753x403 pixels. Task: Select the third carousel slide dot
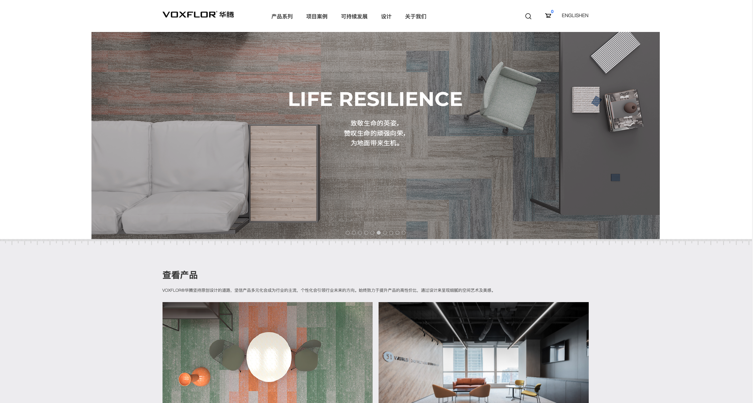360,233
